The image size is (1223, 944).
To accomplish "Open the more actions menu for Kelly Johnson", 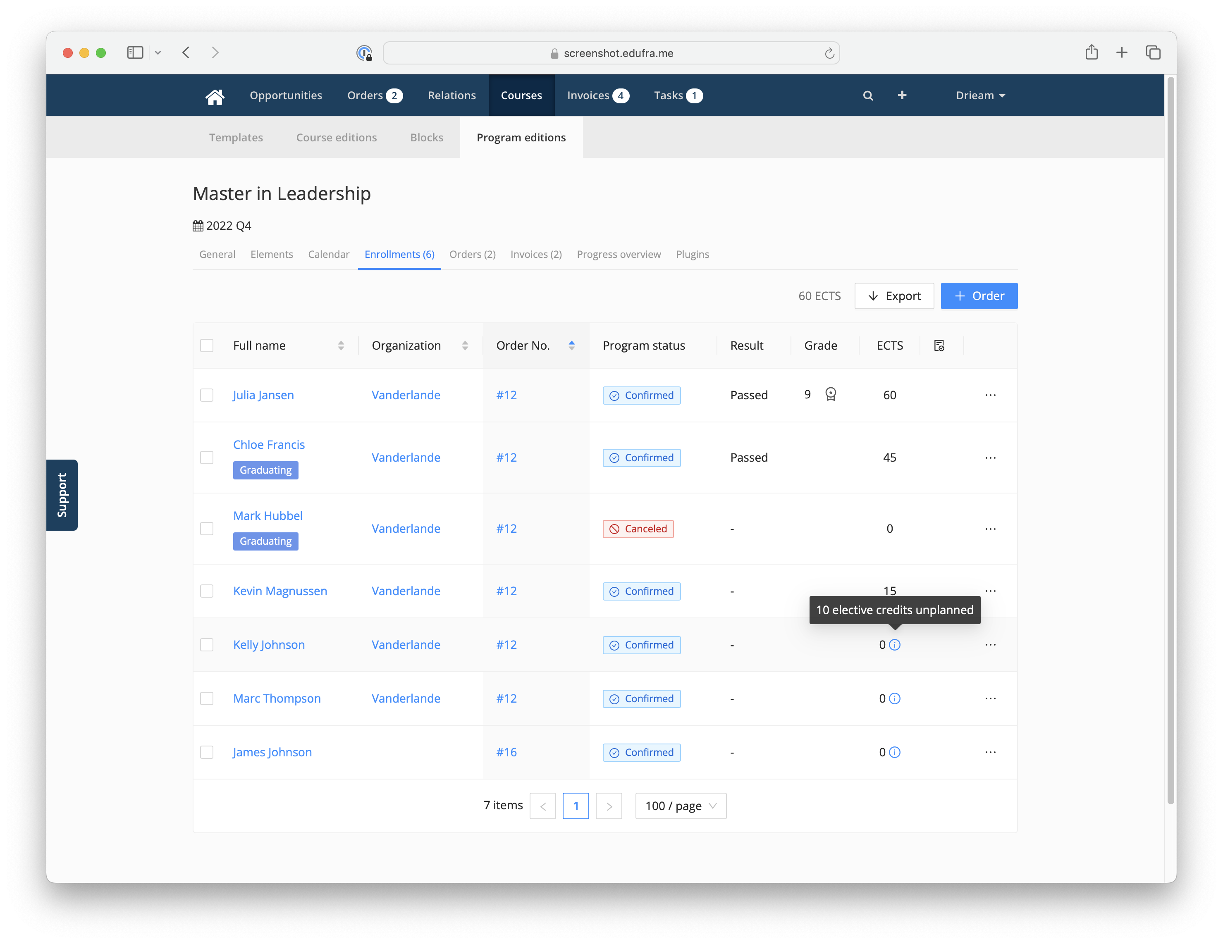I will 990,645.
